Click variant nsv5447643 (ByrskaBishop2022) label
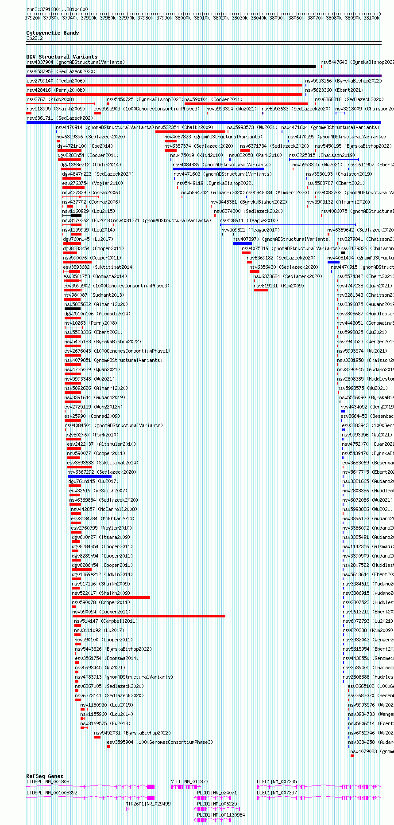The image size is (394, 825). tap(357, 62)
